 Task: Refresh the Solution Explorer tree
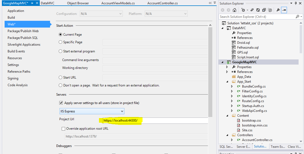[x=258, y=10]
